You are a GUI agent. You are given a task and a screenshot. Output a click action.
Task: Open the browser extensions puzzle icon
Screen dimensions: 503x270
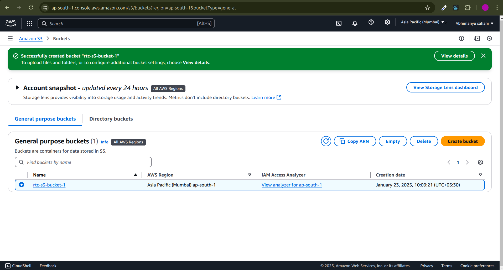pos(468,8)
